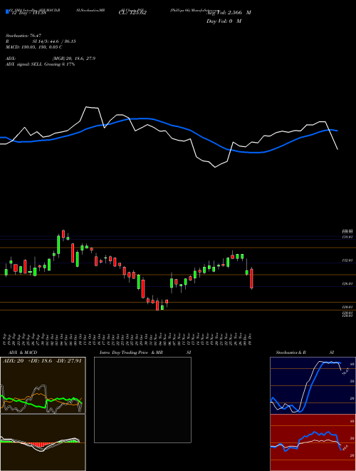Select the MACD: 130.05, 130, 0.05 C line
This screenshot has width=356, height=471.
coord(34,47)
